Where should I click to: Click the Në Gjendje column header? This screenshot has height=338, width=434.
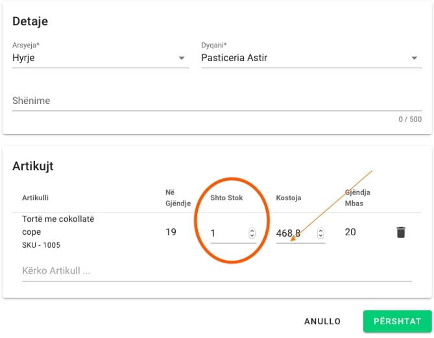(177, 198)
